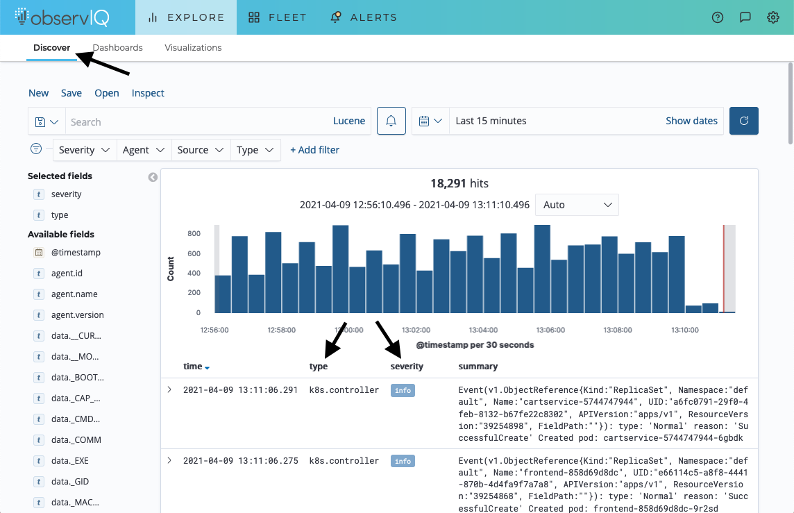Switch to the Alerts section

(364, 17)
